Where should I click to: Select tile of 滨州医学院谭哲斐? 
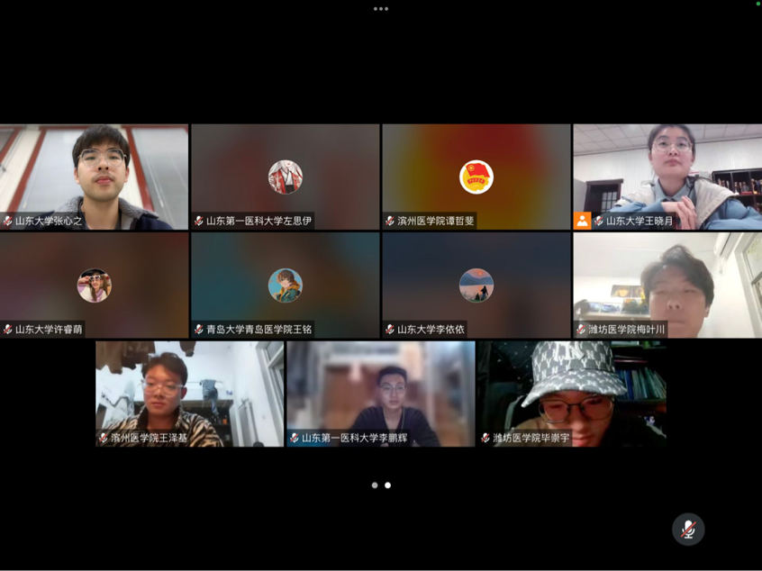[476, 177]
